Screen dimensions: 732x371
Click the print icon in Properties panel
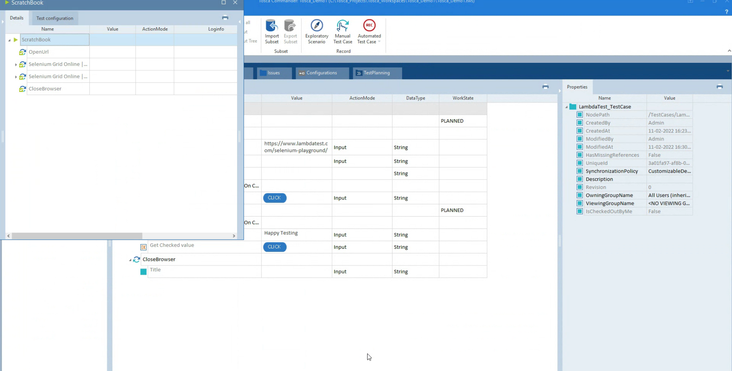pos(720,87)
